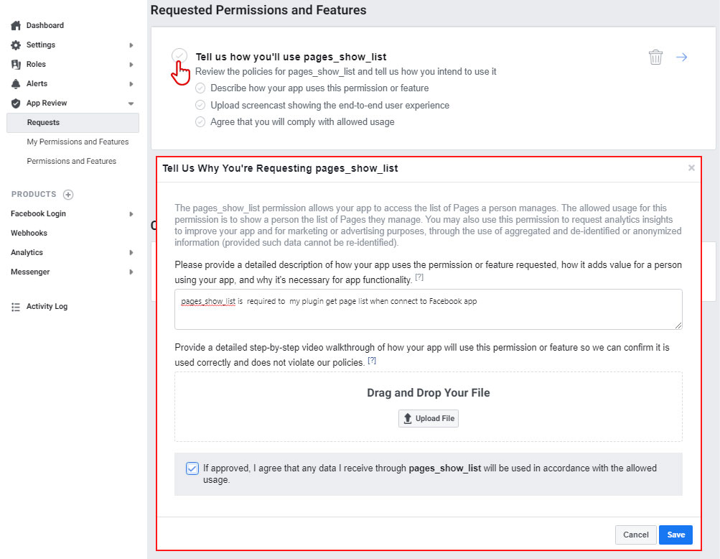Open the Facebook Login product

click(38, 214)
